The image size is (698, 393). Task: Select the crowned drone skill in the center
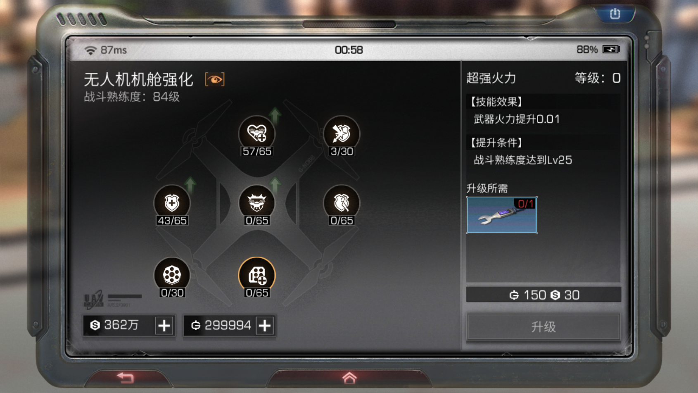click(x=256, y=202)
